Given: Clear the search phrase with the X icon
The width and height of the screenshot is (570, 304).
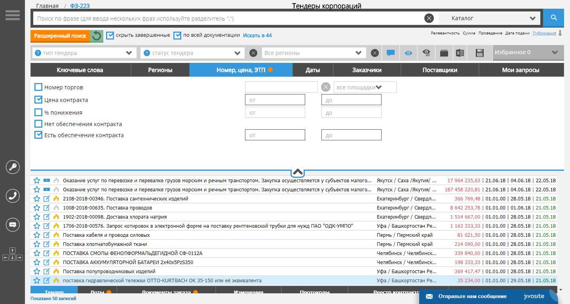Looking at the screenshot, I should 429,18.
